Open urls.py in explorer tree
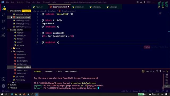Image resolution: width=170 pixels, height=96 pixels. (20, 42)
